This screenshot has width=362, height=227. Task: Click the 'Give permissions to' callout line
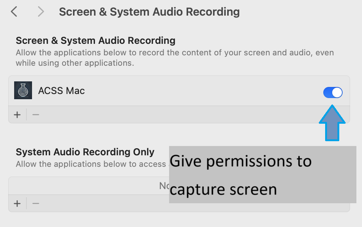241,162
